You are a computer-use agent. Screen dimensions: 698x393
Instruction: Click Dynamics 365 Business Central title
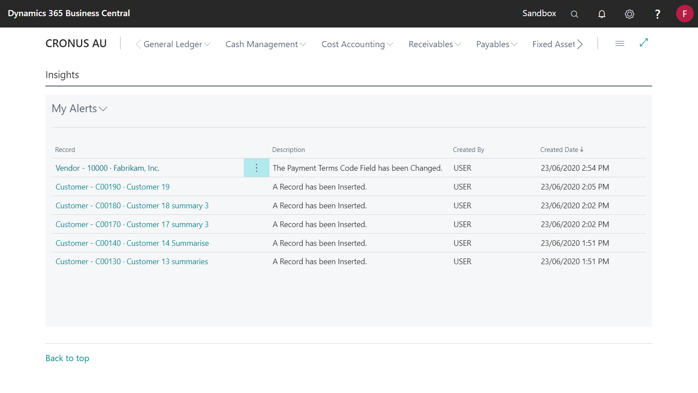69,13
